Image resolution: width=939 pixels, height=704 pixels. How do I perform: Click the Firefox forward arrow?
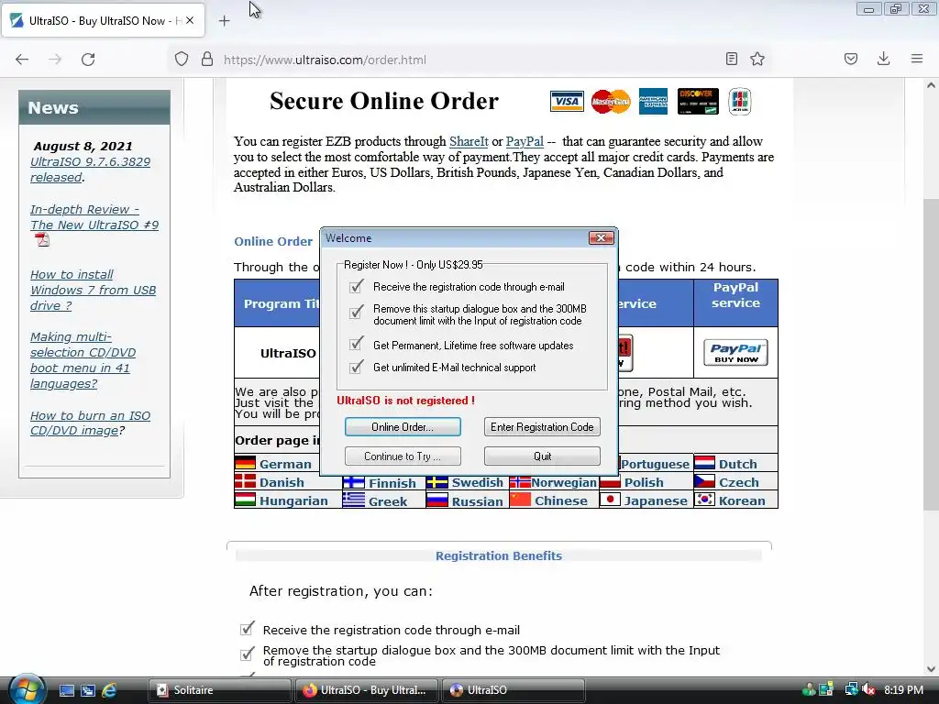pos(55,60)
